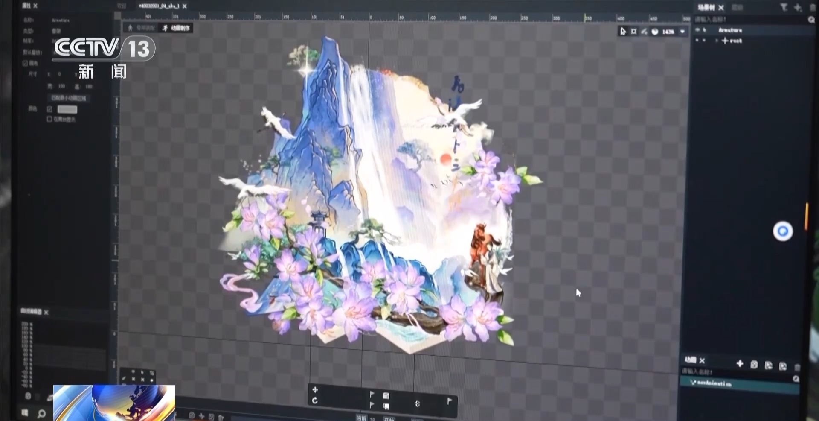
Task: Add a new animation with the plus icon
Action: point(740,364)
